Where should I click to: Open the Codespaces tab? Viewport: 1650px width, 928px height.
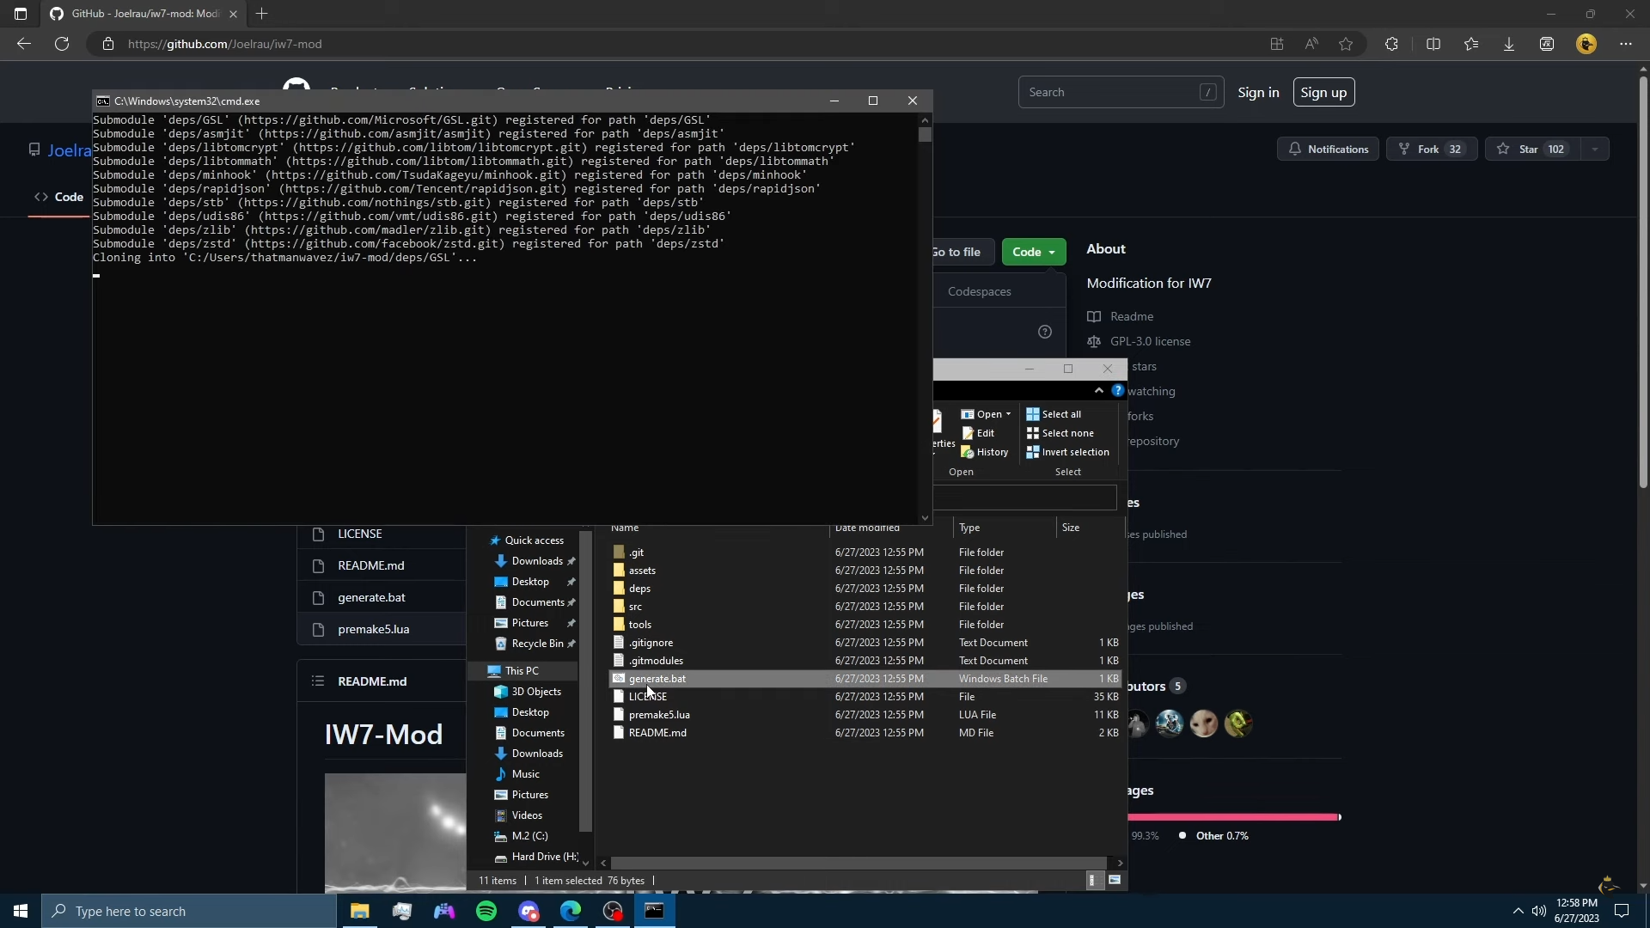pos(979,291)
